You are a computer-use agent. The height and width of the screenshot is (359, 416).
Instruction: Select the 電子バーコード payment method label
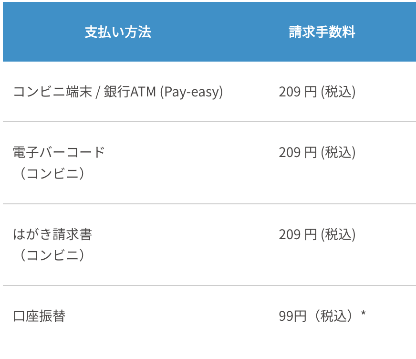pyautogui.click(x=59, y=153)
